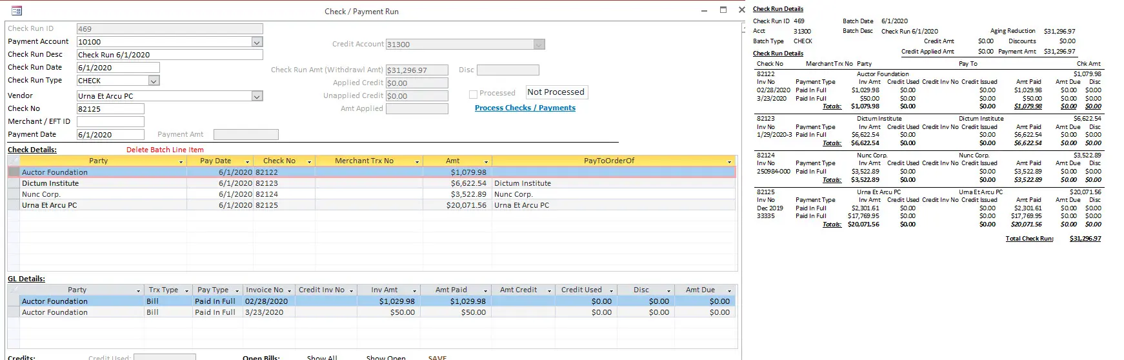The width and height of the screenshot is (1124, 360).
Task: Click the Merchant / EFT ID field
Action: point(110,121)
